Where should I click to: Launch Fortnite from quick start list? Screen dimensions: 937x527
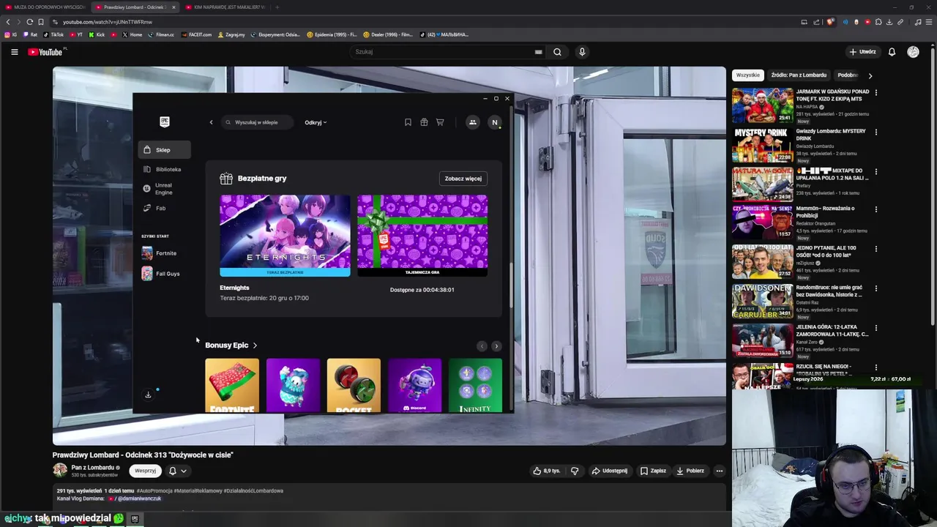[x=160, y=253]
